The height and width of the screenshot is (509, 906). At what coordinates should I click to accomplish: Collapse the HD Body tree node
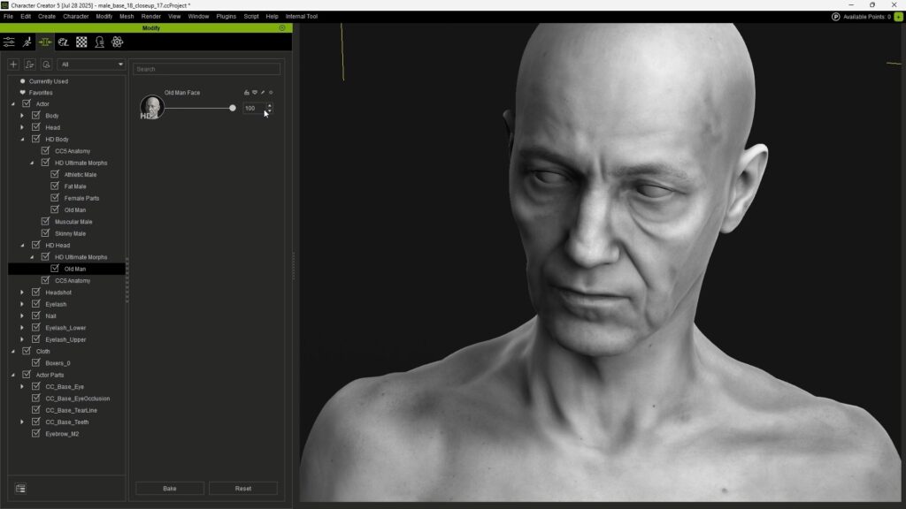(22, 140)
